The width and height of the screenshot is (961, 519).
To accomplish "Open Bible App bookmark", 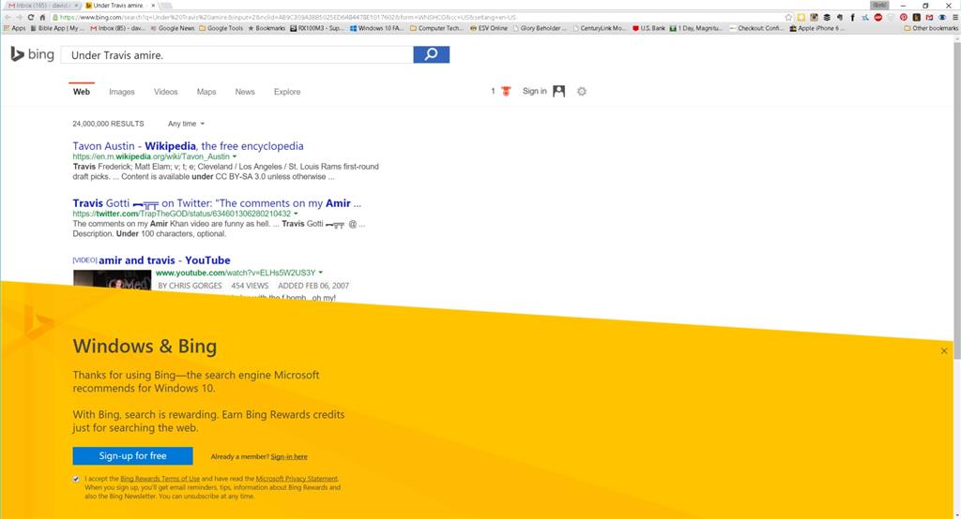I will tap(57, 28).
